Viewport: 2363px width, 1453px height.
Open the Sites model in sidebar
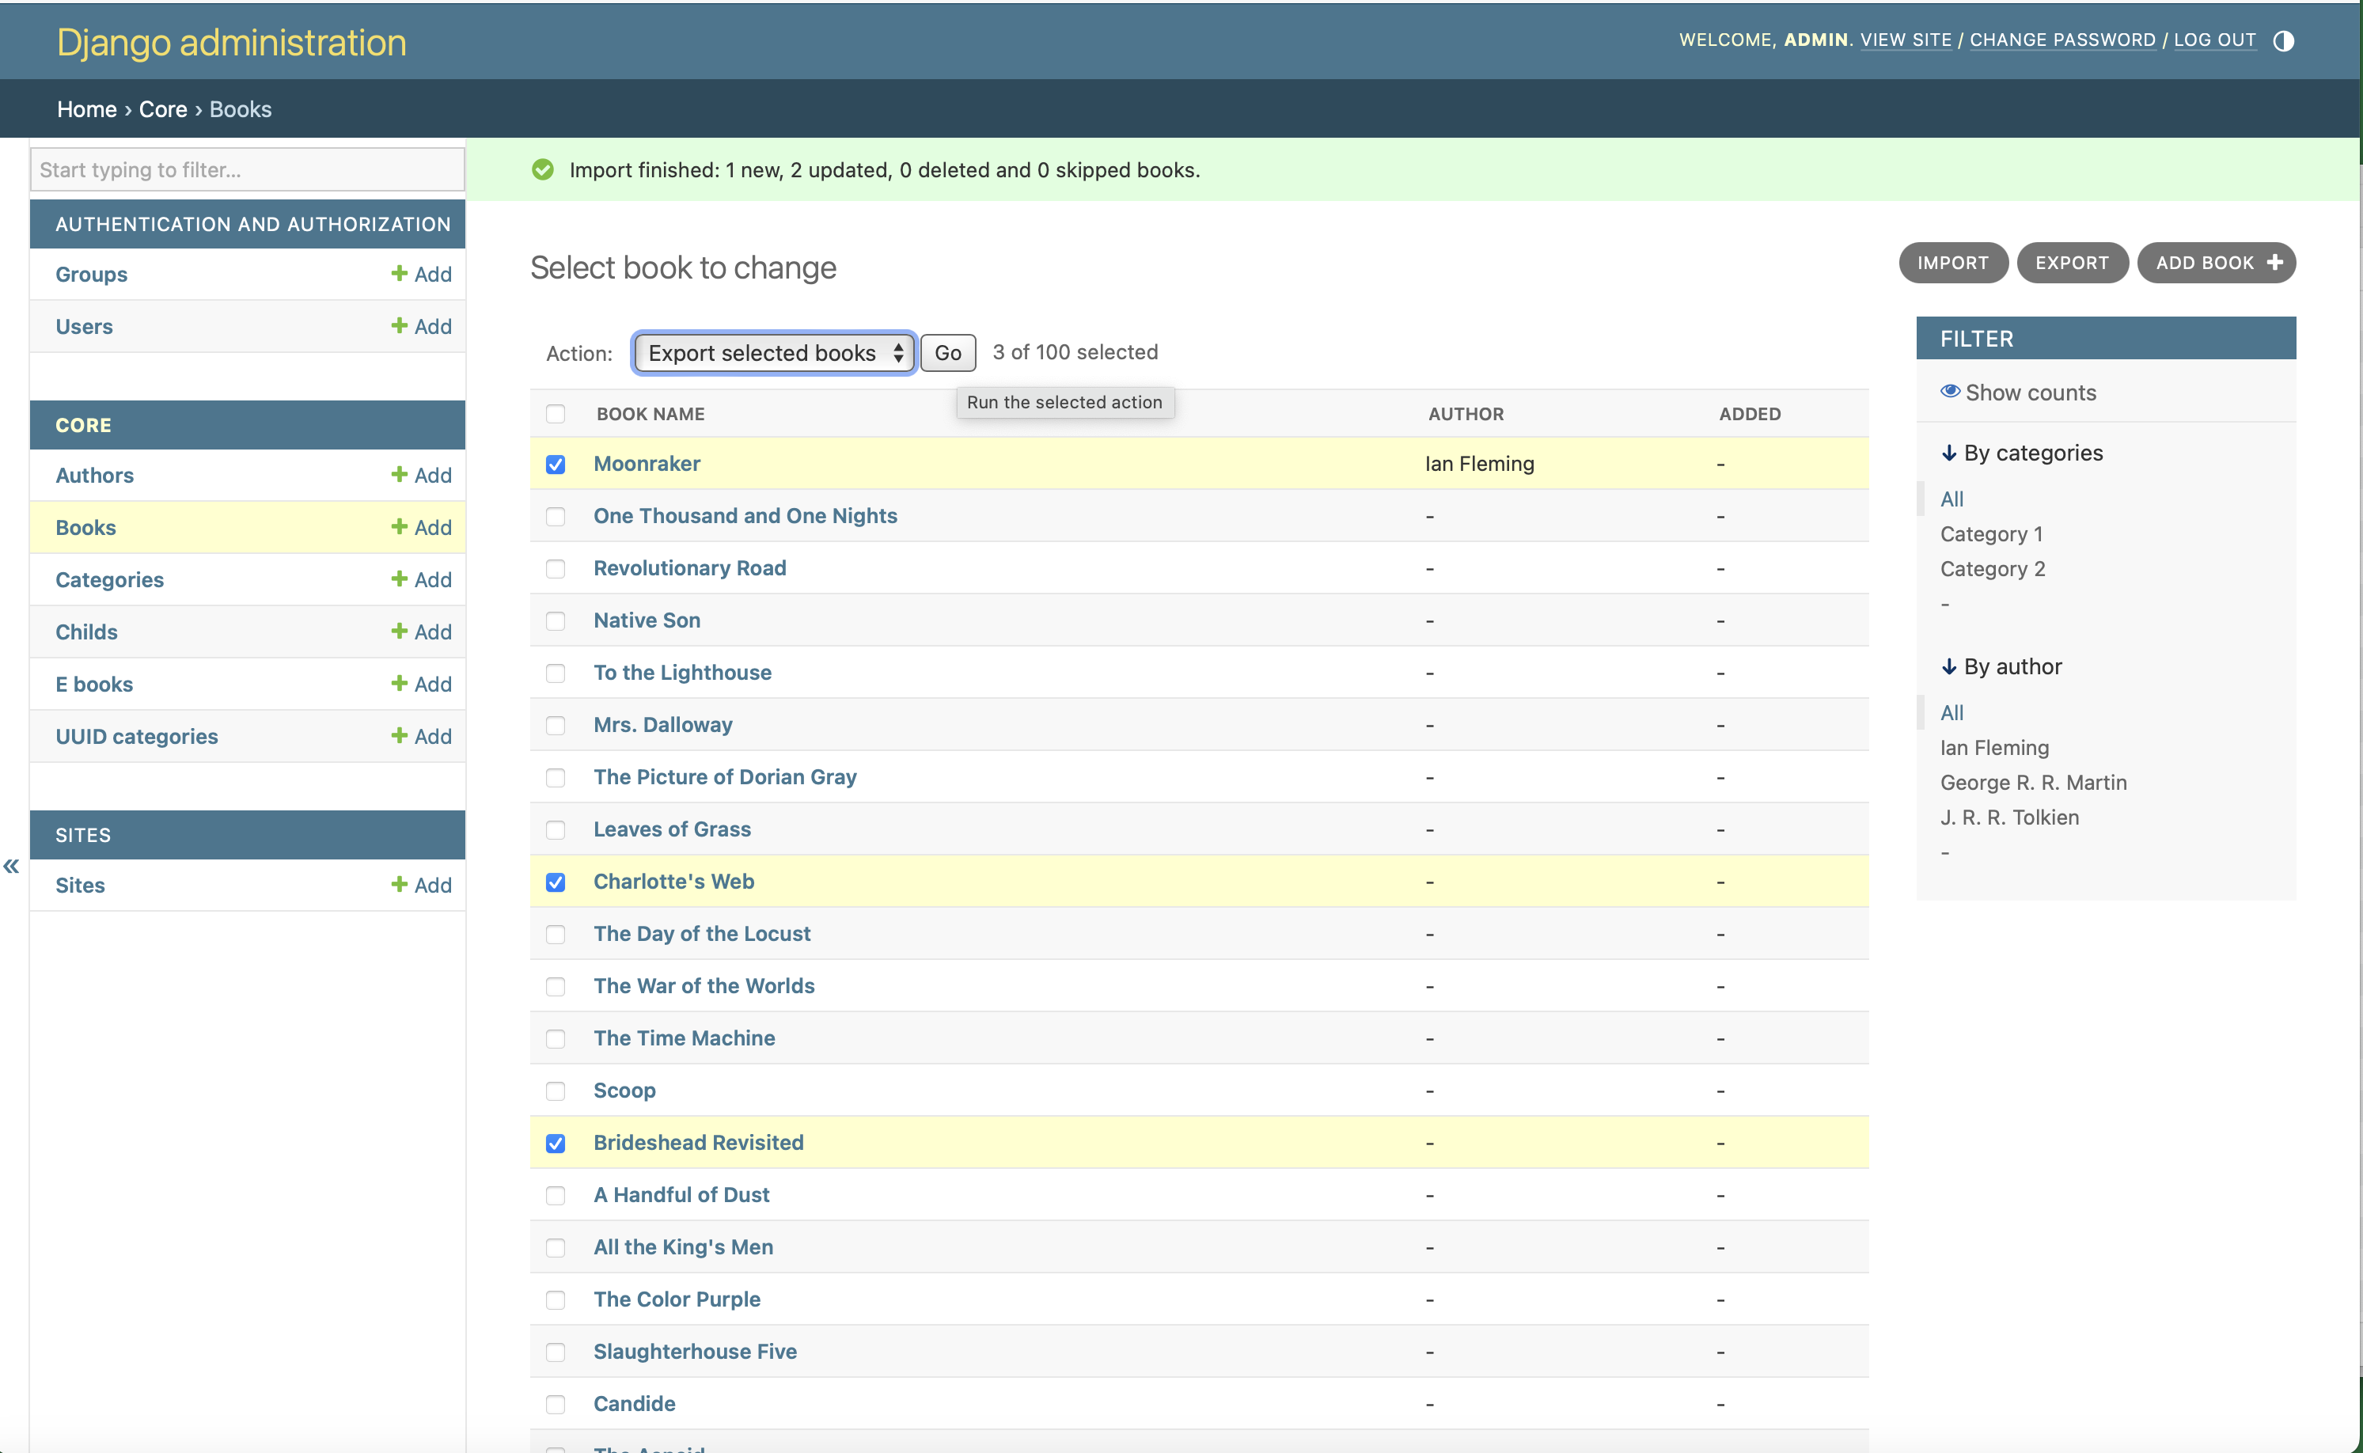(80, 885)
